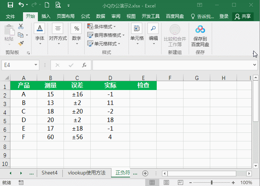Click the Name Box showing E4
The image size is (260, 186).
[17, 65]
